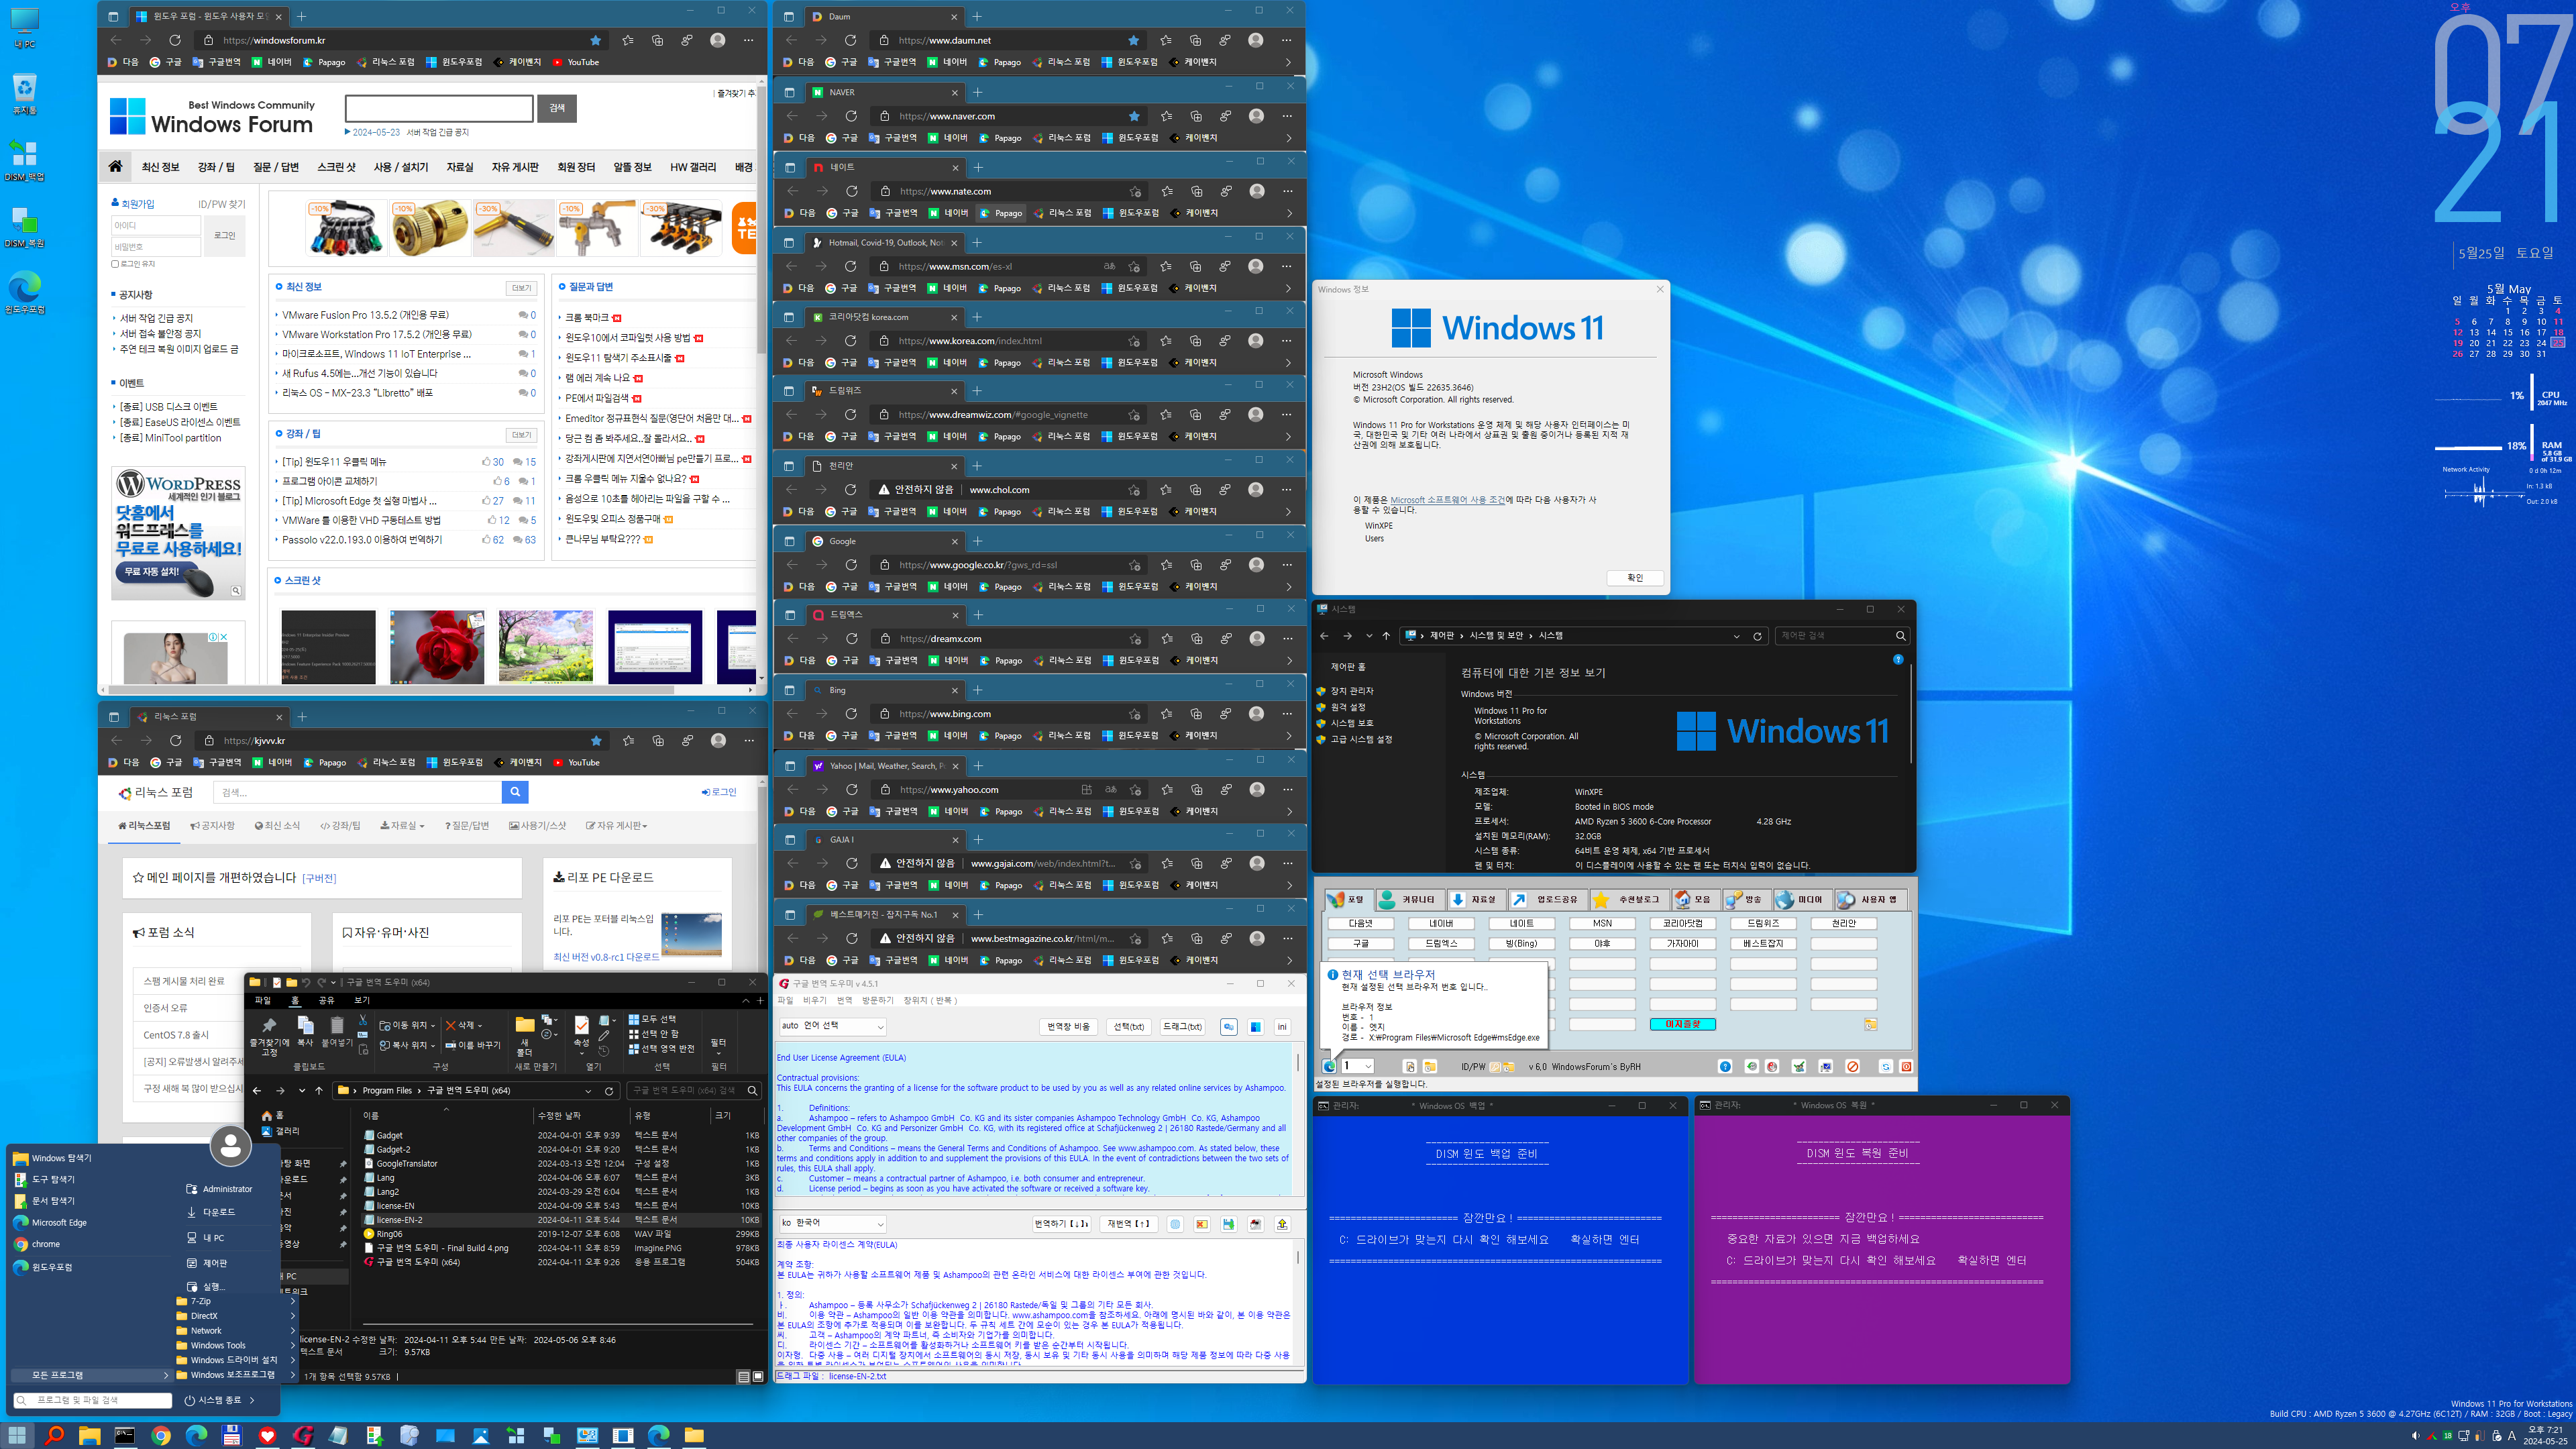Click the upload arrow icon in translator toolbar
This screenshot has height=1449, width=2576.
pos(1282,1224)
